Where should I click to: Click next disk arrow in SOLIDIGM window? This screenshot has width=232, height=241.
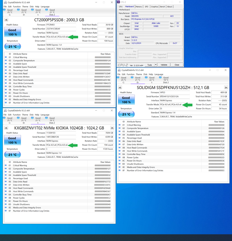pyautogui.click(x=226, y=87)
